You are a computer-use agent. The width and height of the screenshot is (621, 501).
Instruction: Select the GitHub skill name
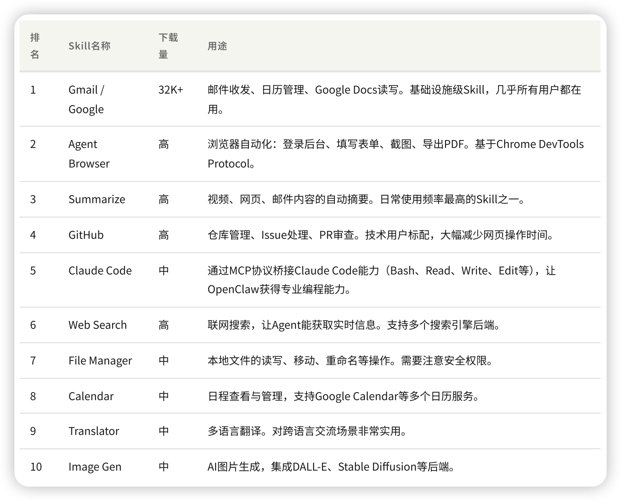pos(86,235)
